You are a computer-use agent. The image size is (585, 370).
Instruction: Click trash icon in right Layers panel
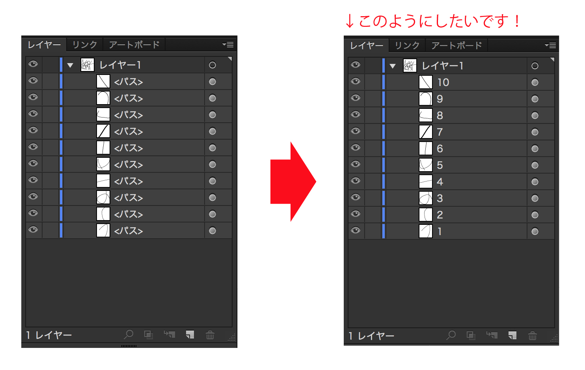coord(532,336)
